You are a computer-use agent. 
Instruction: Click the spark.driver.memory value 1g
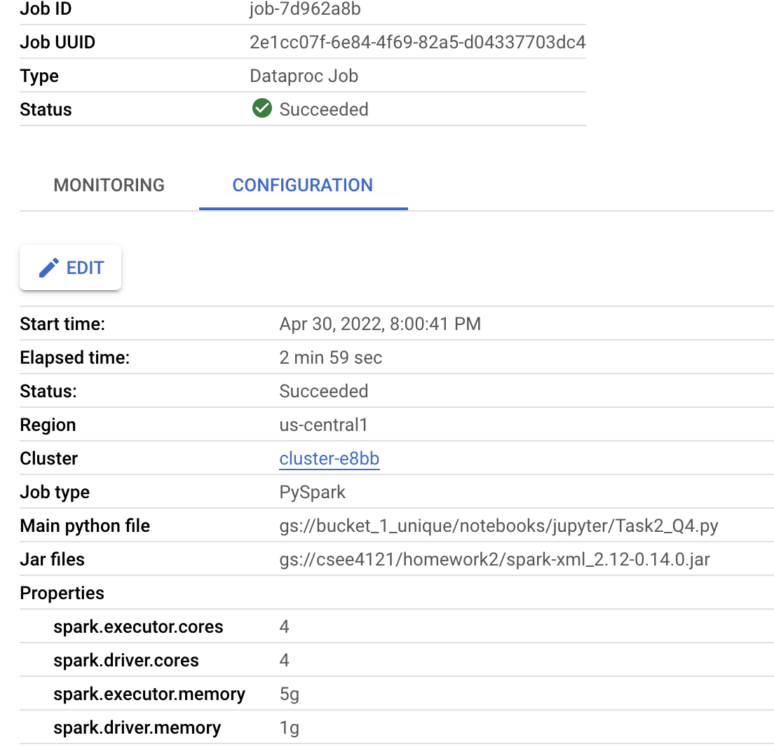click(x=290, y=728)
